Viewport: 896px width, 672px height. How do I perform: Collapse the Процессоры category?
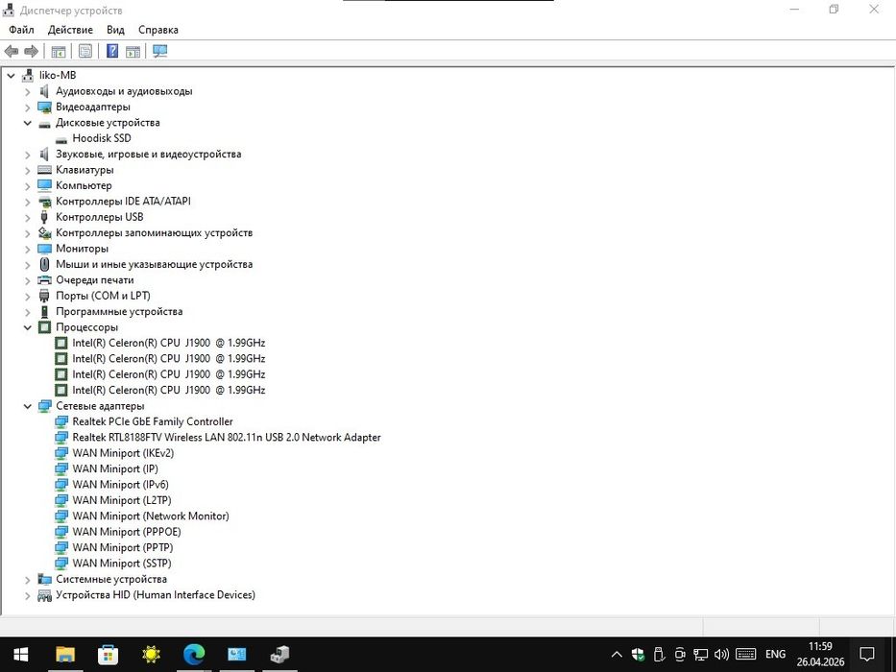pos(28,327)
